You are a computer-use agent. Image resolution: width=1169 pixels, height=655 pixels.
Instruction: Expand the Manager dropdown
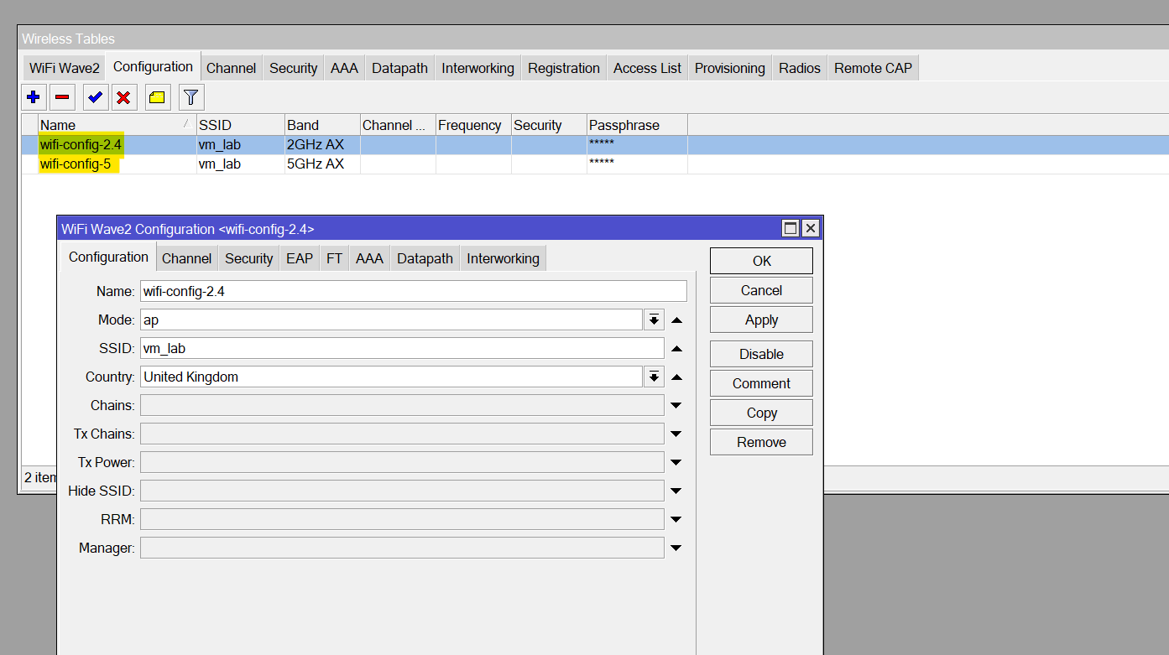676,548
